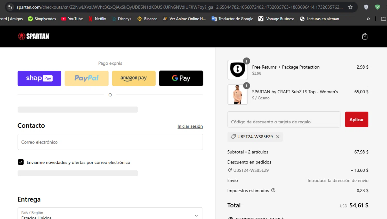Open the Amigos bookmark
This screenshot has height=219, width=387.
11,19
